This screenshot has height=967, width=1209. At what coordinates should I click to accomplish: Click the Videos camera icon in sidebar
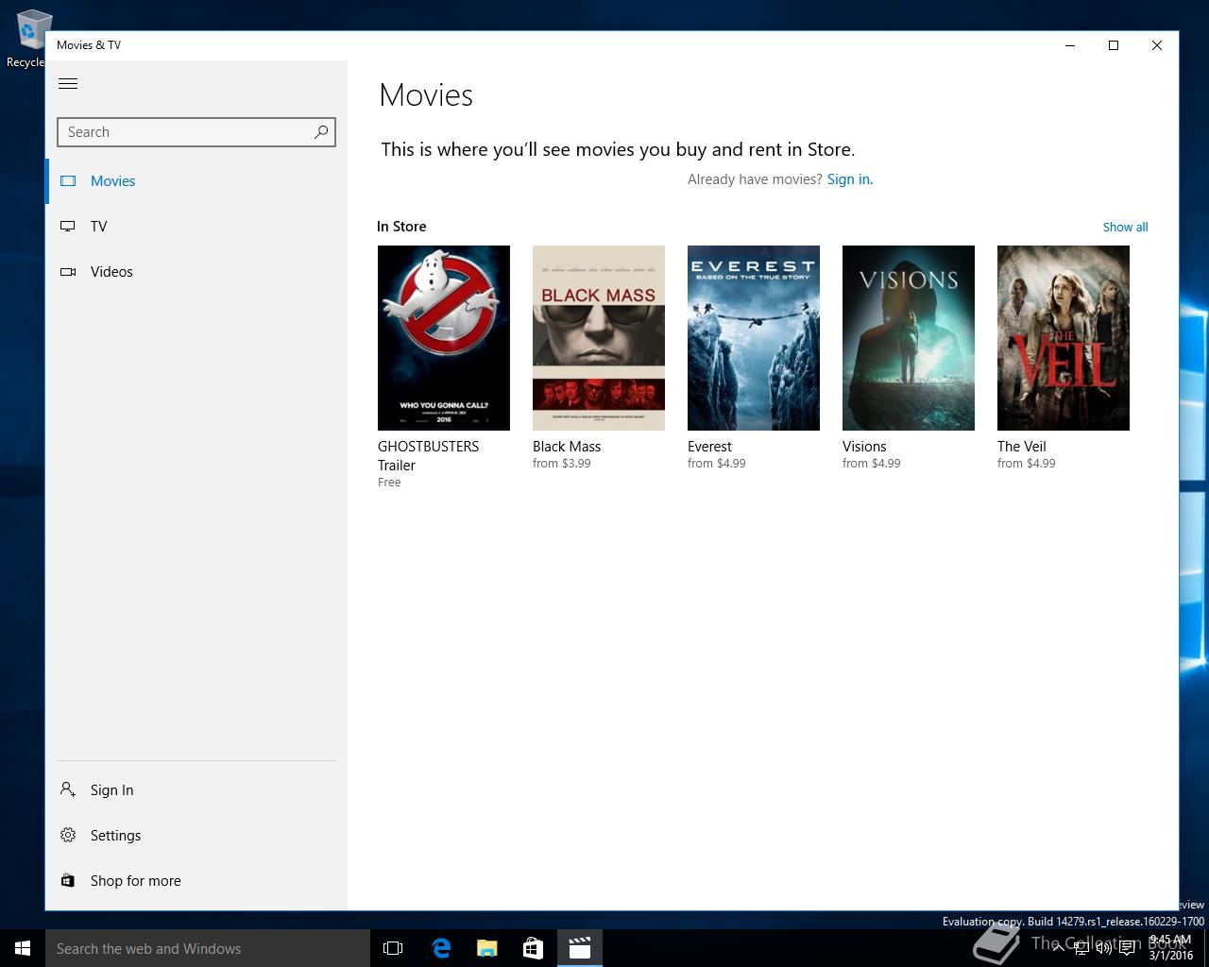[x=68, y=272]
